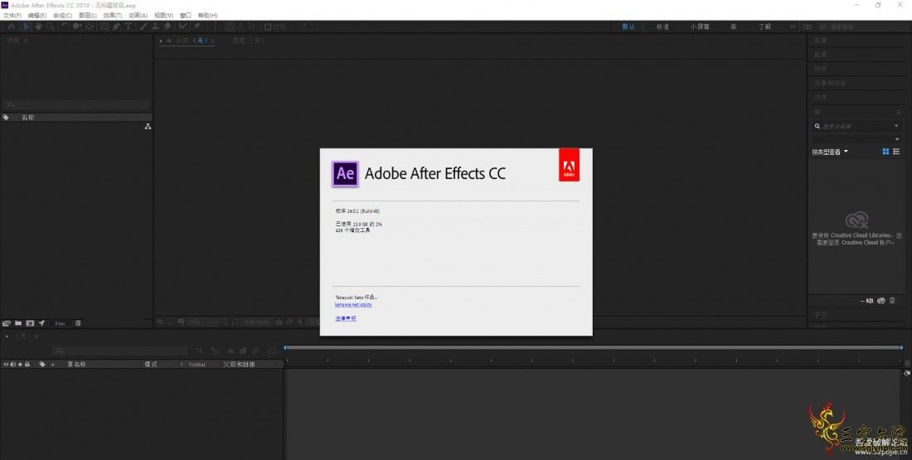Viewport: 912px width, 460px height.
Task: Select the 合成 (无) viewer tab
Action: (x=192, y=41)
